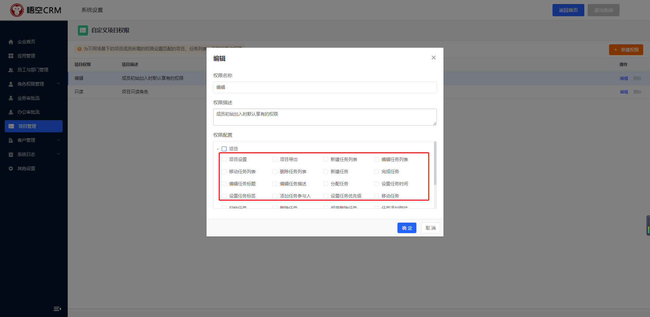The width and height of the screenshot is (650, 317).
Task: Click the 悟空CRM monkey logo
Action: click(17, 10)
